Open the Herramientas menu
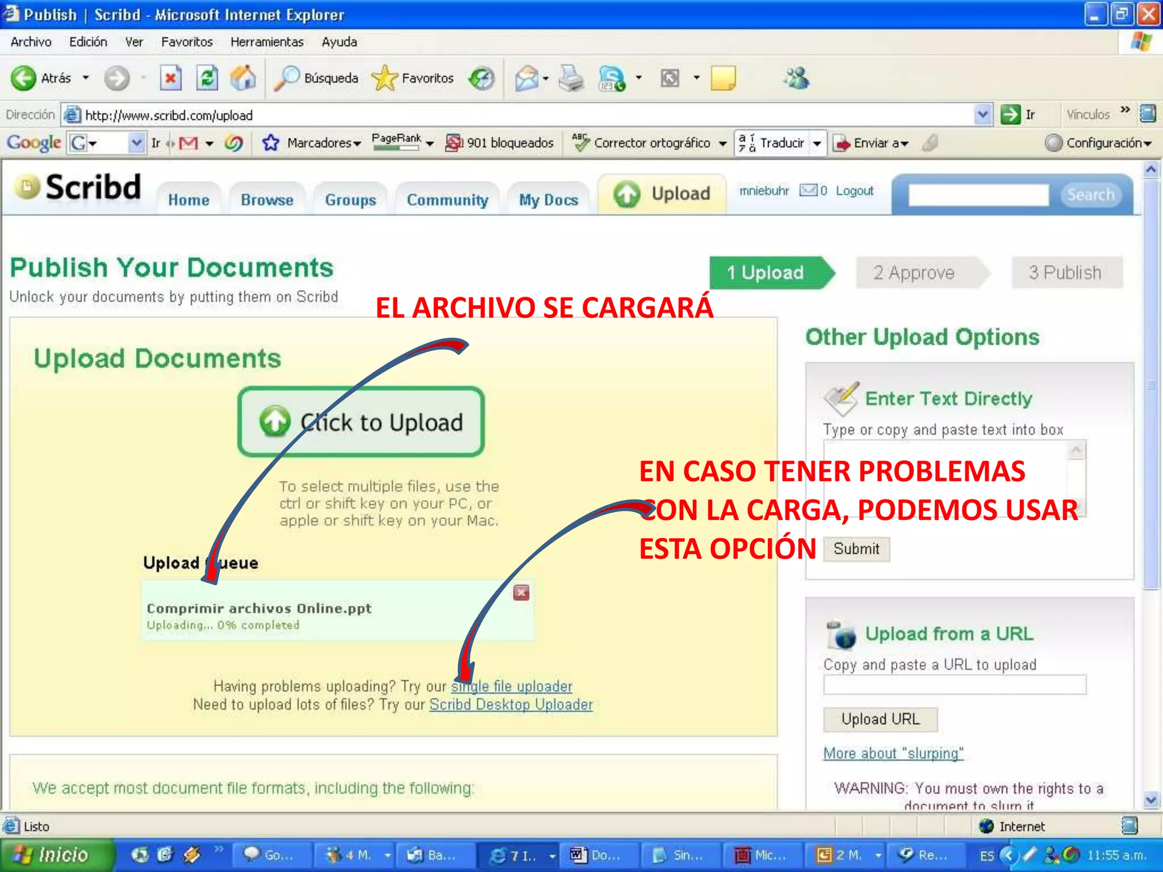 pos(266,42)
